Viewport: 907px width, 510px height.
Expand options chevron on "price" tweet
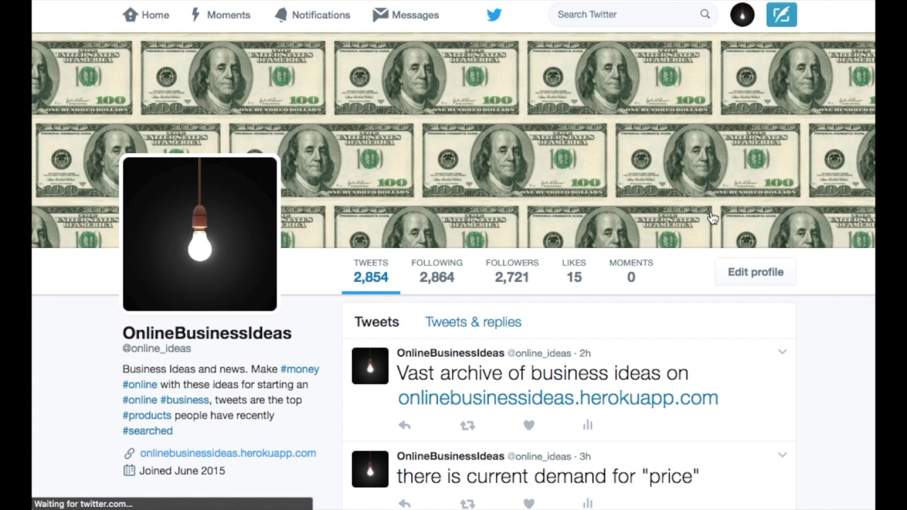coord(782,455)
